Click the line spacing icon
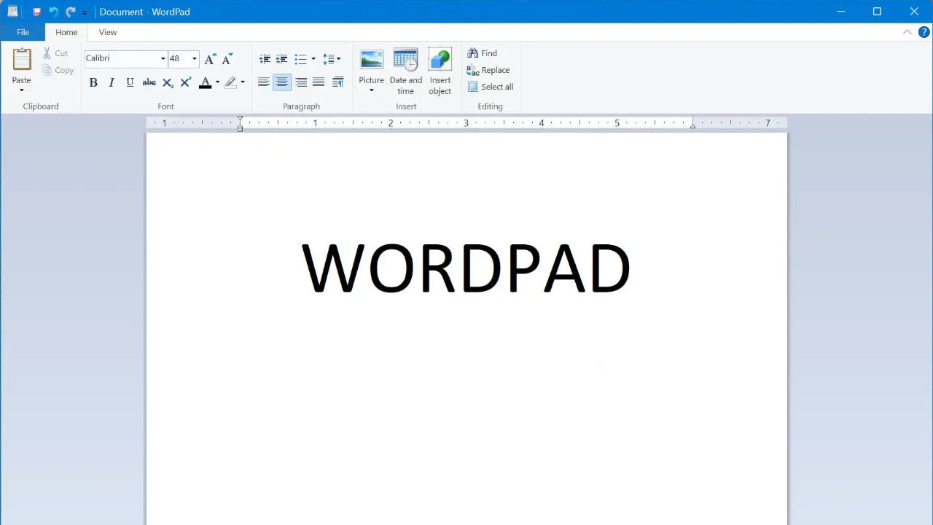 [329, 59]
